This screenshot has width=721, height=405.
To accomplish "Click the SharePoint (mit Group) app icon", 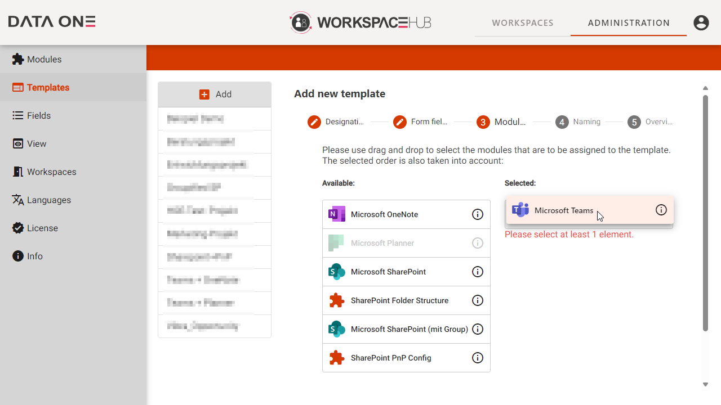I will click(336, 329).
